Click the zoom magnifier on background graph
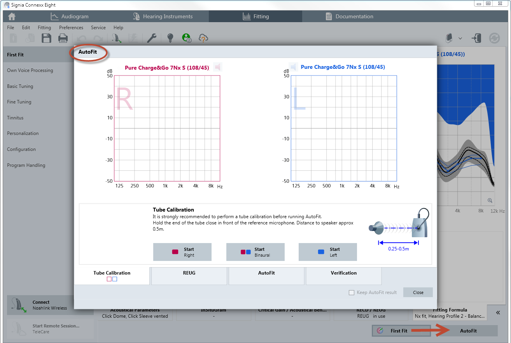 490,201
